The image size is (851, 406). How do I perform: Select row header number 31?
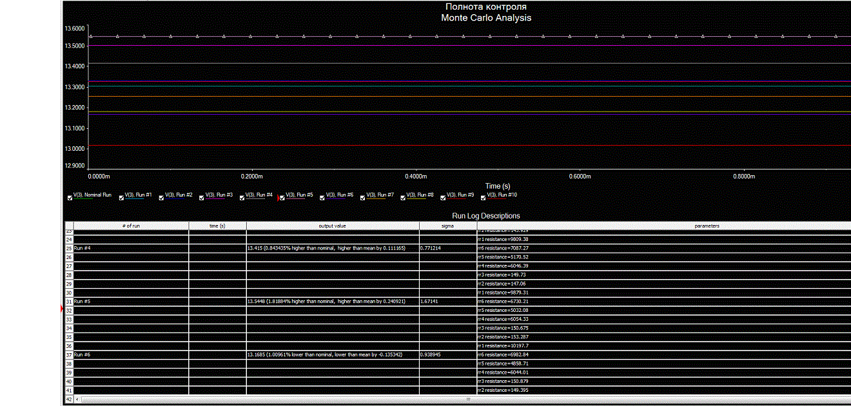coord(69,302)
